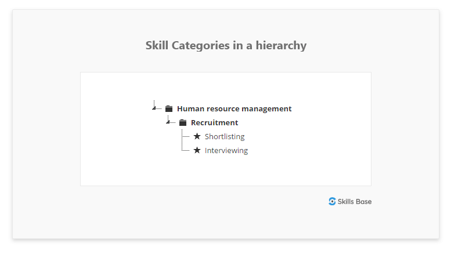451x254 pixels.
Task: Collapse the Human resource management category
Action: pyautogui.click(x=154, y=108)
